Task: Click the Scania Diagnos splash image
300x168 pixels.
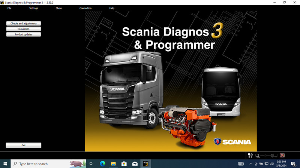Action: click(171, 81)
